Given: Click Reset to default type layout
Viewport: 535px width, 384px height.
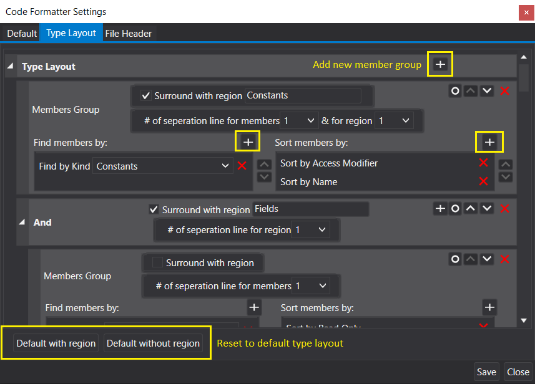Looking at the screenshot, I should 280,343.
